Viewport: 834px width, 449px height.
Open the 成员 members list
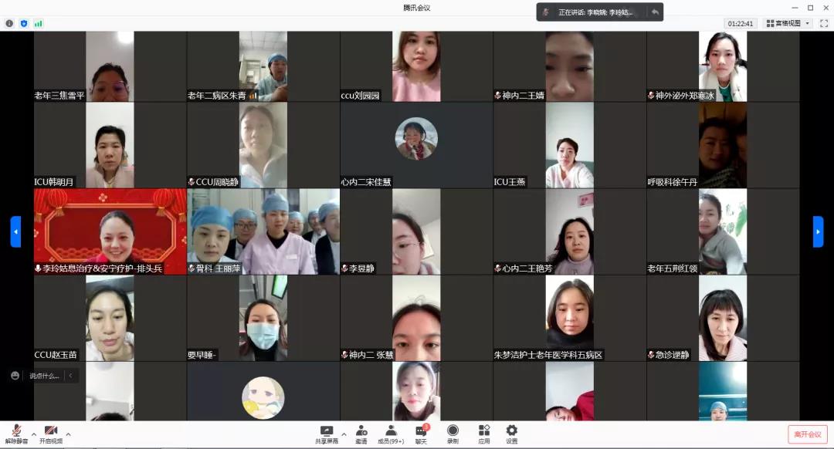[x=391, y=433]
